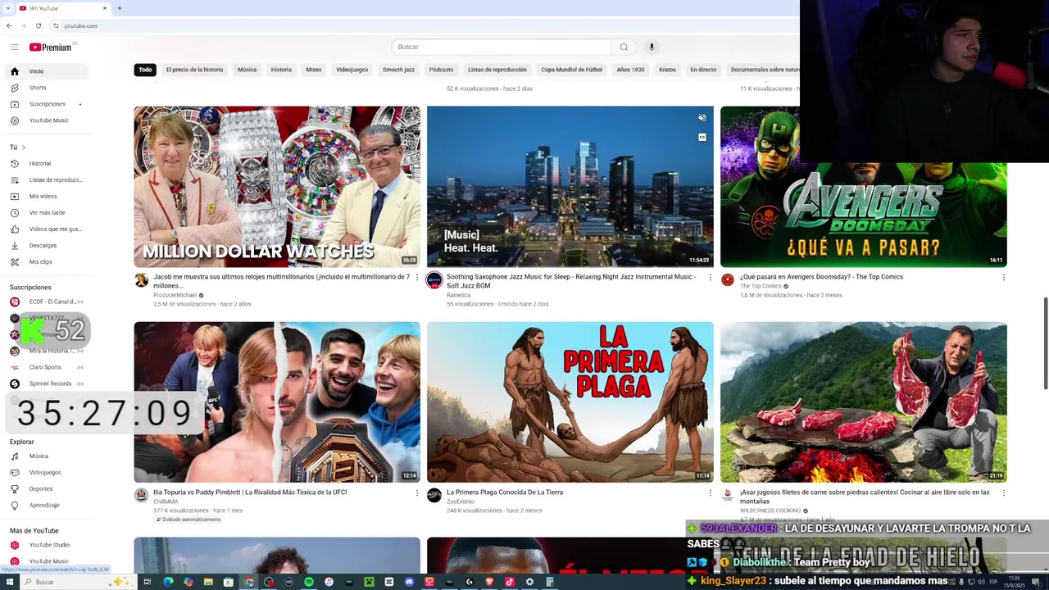Select the Historia filter chip

click(x=281, y=70)
